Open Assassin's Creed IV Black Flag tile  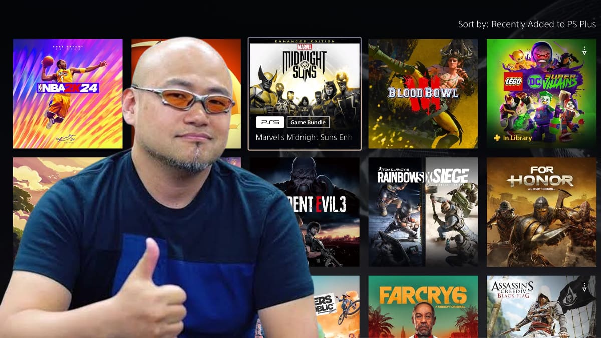tap(541, 307)
